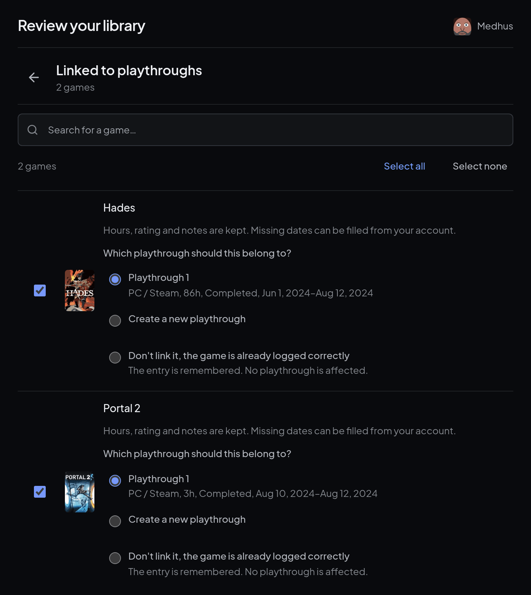The height and width of the screenshot is (595, 531).
Task: Select Don't link it option for Hades
Action: pos(115,358)
